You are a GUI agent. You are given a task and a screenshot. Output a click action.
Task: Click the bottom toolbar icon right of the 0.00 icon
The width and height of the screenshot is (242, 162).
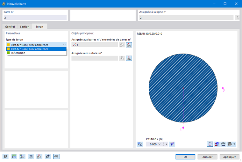[x=22, y=157]
